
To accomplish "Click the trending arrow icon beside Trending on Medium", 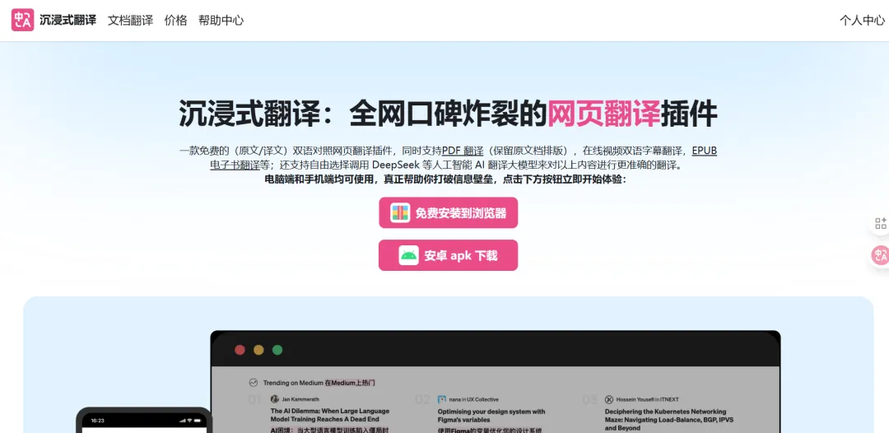I will (x=254, y=383).
